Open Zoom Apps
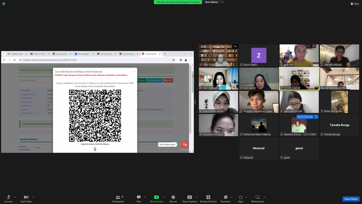Screen dimensions: 362x204 pos(240,198)
